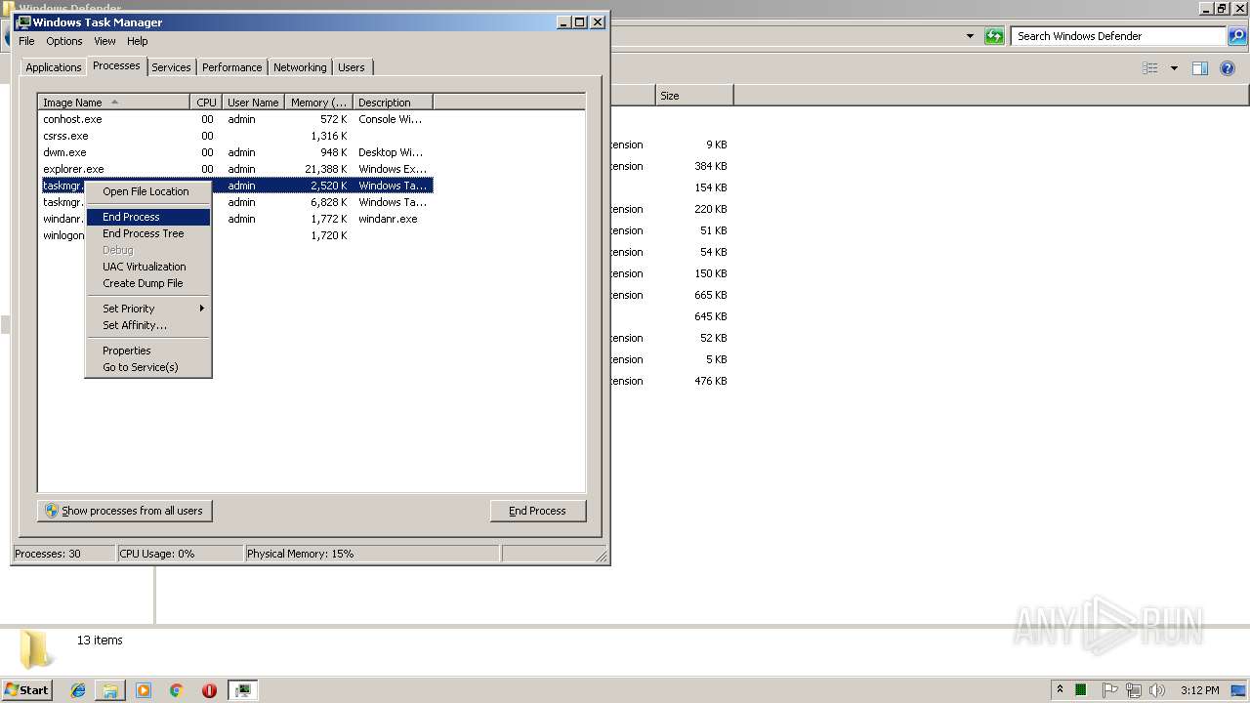Select the csrss.exe process row

click(x=235, y=136)
